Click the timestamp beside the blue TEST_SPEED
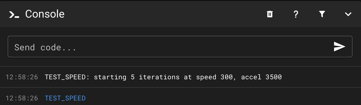361x105 pixels. point(22,98)
